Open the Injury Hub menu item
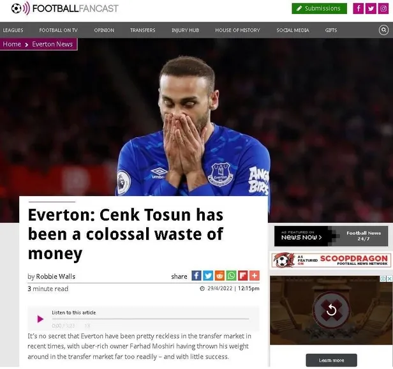 pos(185,30)
